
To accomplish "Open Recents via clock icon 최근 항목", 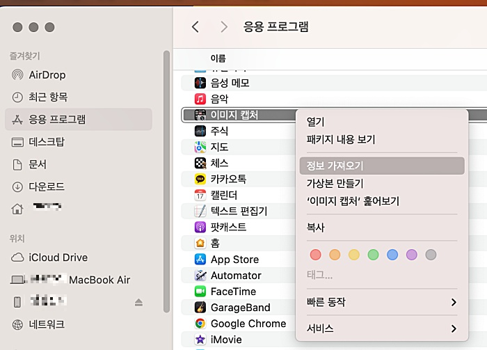I will pos(17,97).
